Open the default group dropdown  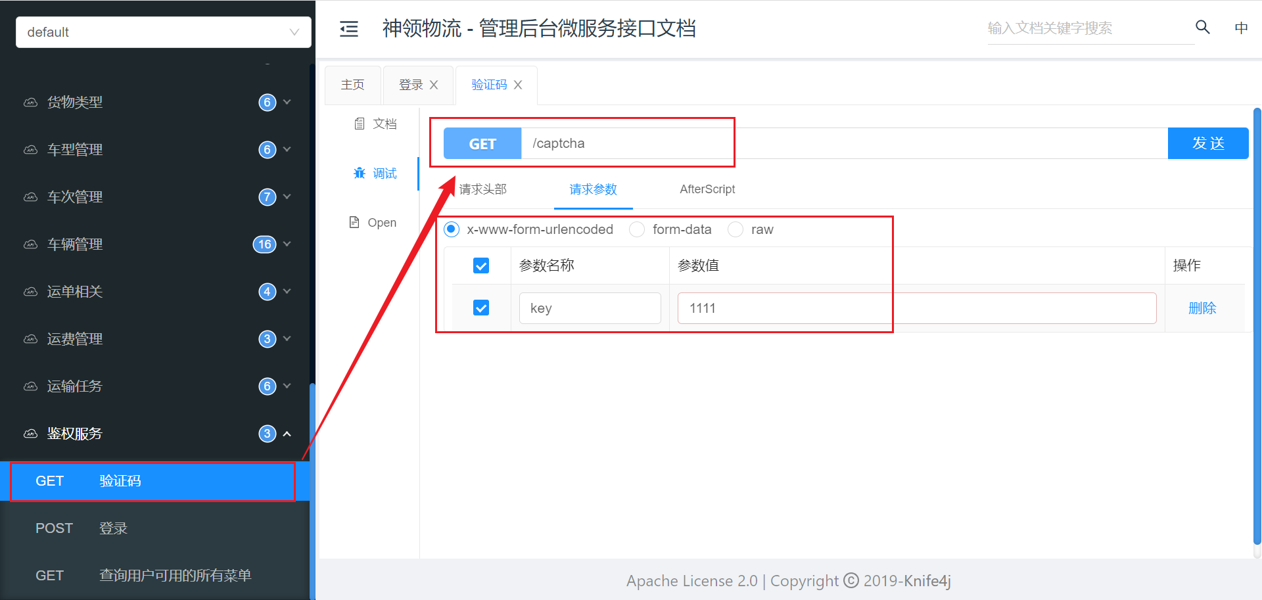pyautogui.click(x=163, y=32)
